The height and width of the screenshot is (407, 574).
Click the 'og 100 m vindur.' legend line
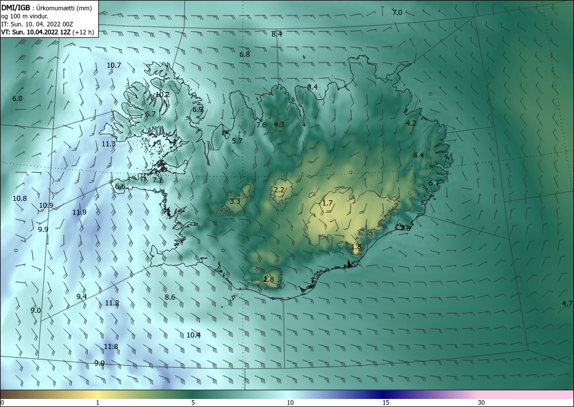25,16
